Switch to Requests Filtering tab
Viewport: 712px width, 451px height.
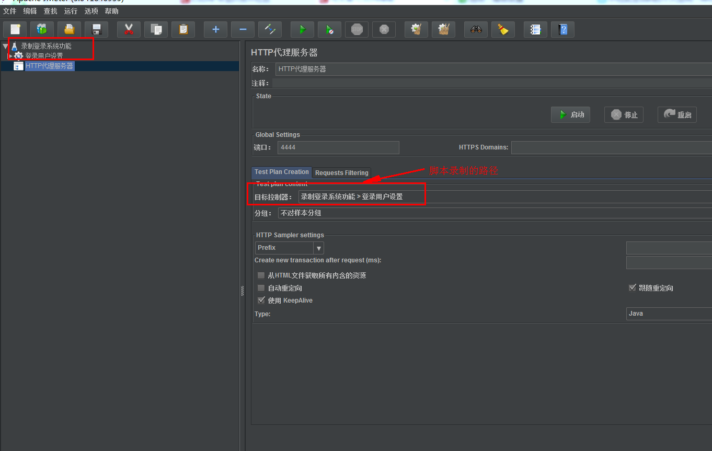[342, 172]
